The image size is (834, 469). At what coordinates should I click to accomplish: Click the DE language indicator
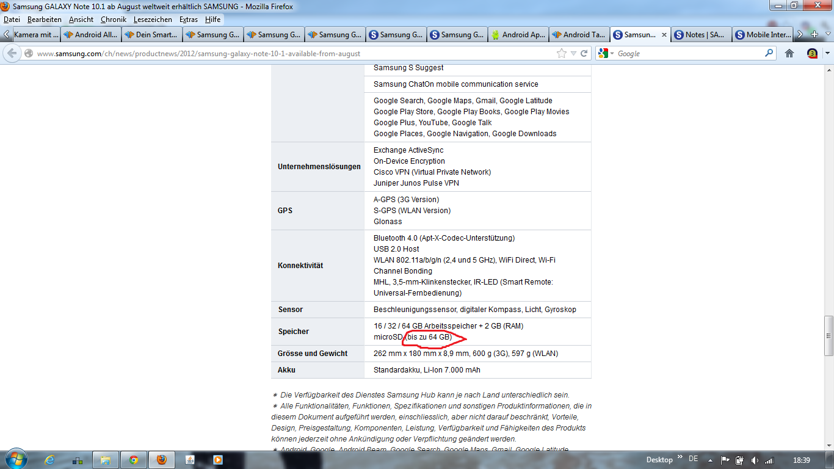[x=693, y=459]
